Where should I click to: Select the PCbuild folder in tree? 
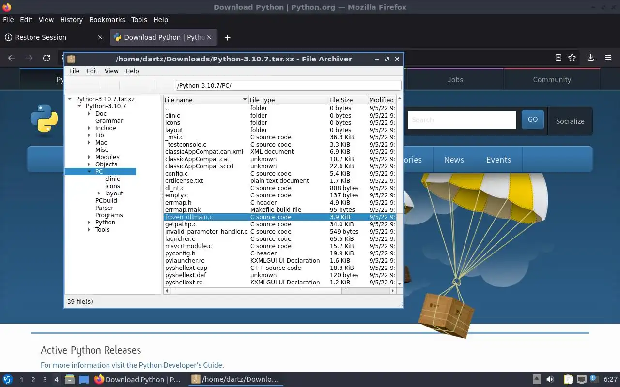click(106, 201)
